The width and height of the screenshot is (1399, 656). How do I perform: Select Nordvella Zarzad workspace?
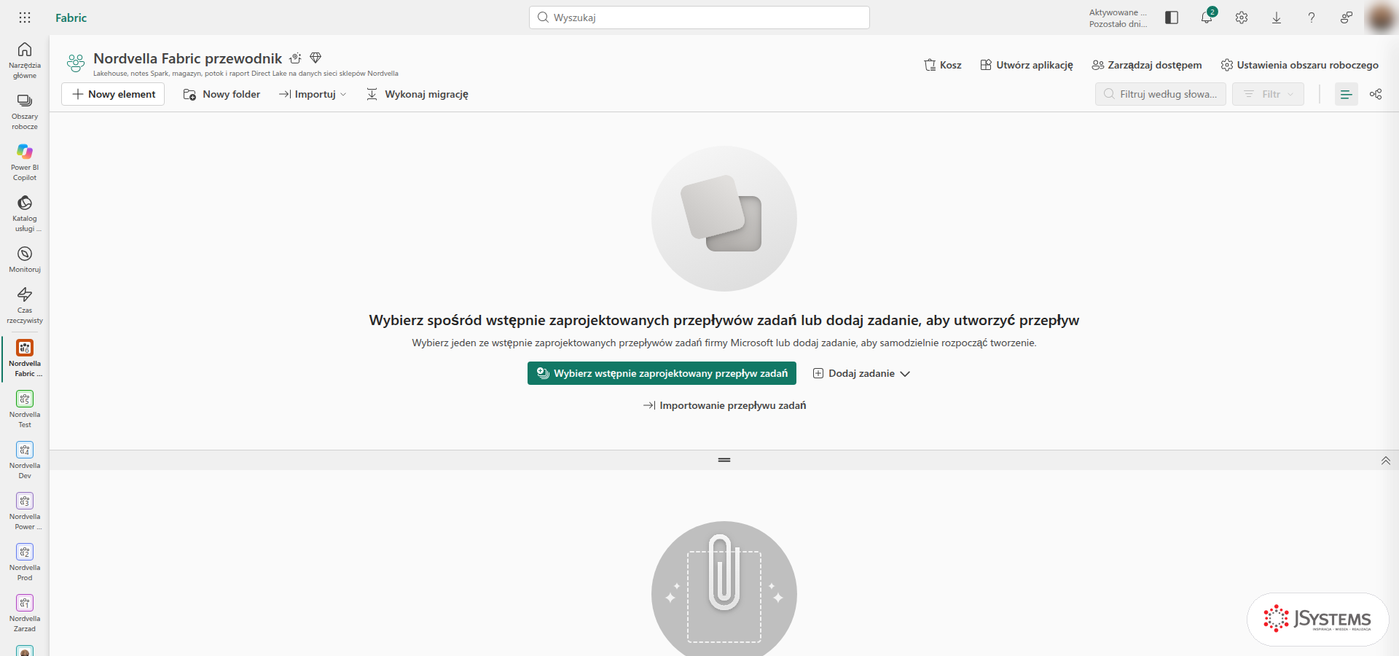click(x=25, y=613)
